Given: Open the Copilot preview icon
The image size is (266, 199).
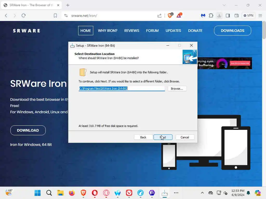Looking at the screenshot, I should (x=258, y=193).
